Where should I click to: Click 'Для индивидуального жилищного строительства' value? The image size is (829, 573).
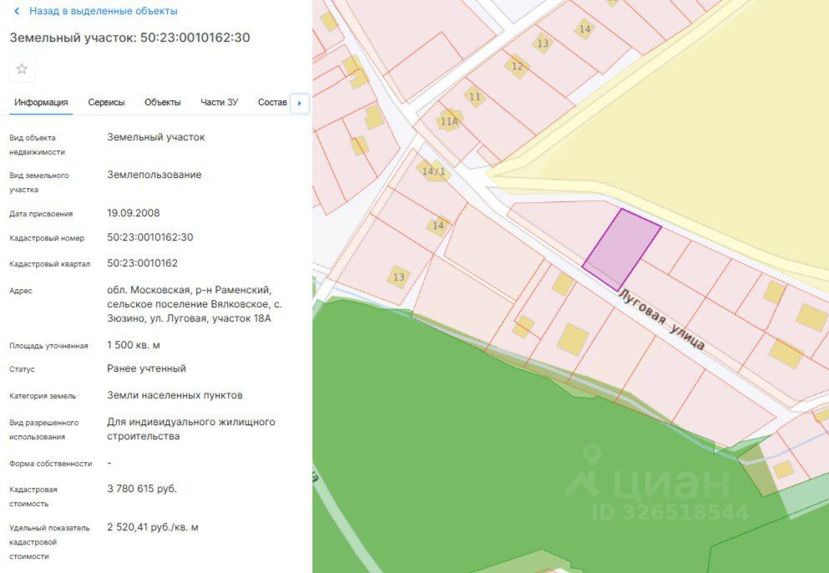point(191,429)
